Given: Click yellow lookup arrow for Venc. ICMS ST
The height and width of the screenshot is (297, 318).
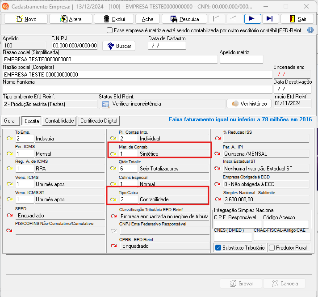Looking at the screenshot, I should coord(9,199).
